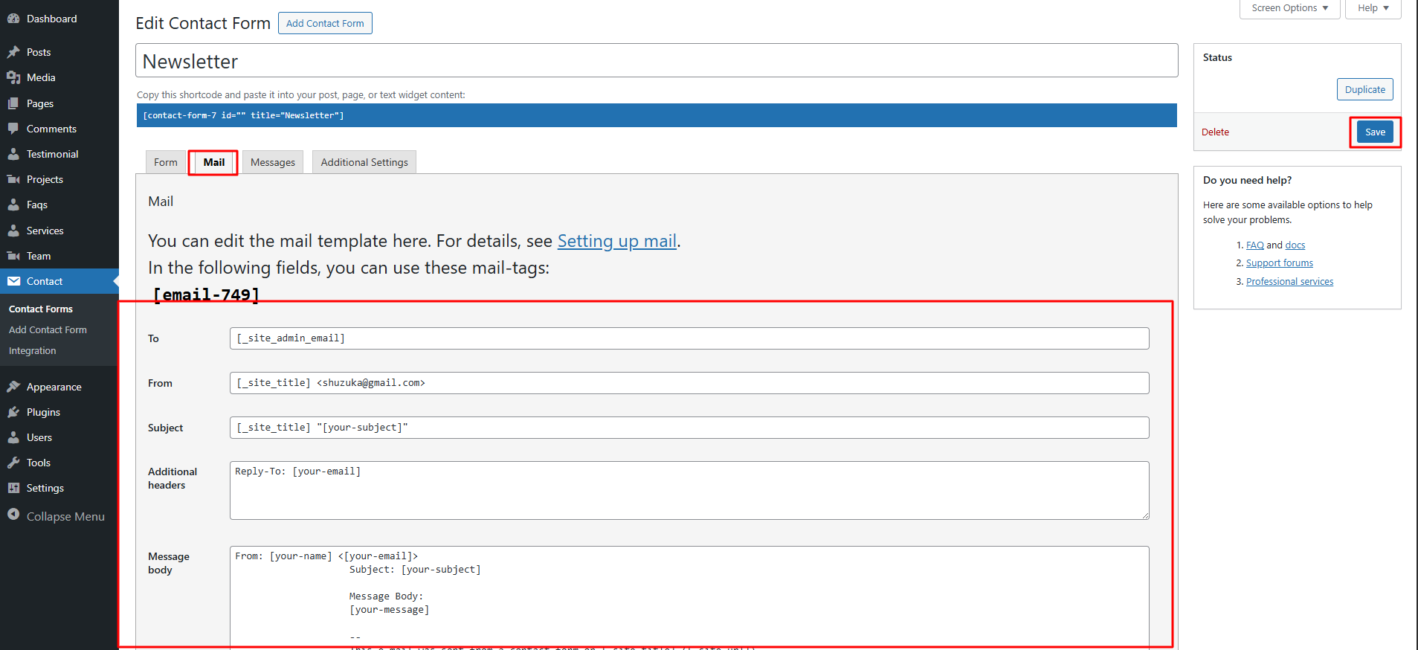This screenshot has width=1418, height=650.
Task: Open the Posts menu
Action: [59, 52]
